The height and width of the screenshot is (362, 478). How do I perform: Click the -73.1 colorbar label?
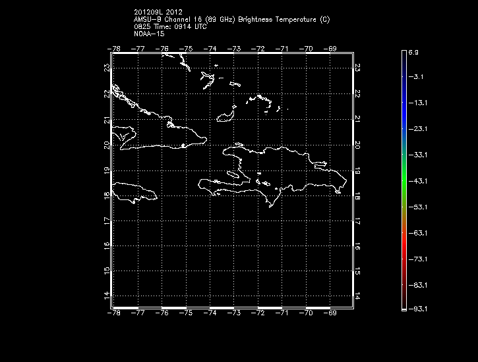[417, 259]
